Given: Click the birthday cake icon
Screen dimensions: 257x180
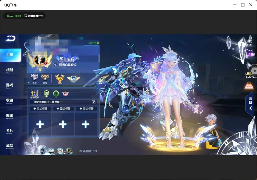Looking at the screenshot, I should pos(249,86).
